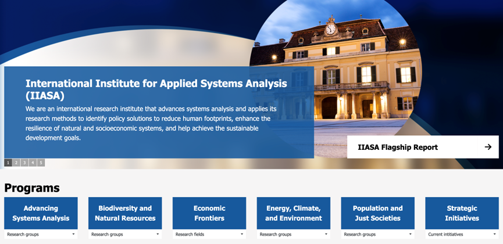The width and height of the screenshot is (503, 244).
Task: Open the IIASA Flagship Report link
Action: pos(398,147)
